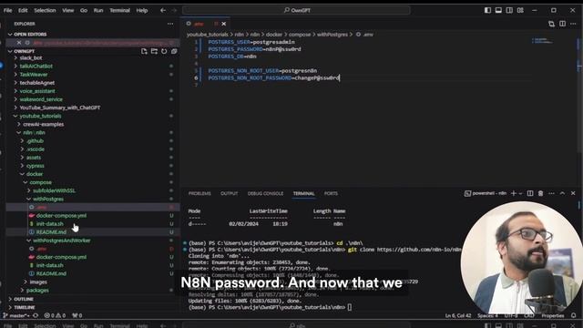
Task: Expand the YouTube_Summary_with_ChatGPT folder
Action: pos(59,108)
